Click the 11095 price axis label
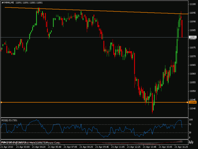This screenshot has width=198, height=149. tap(193, 13)
